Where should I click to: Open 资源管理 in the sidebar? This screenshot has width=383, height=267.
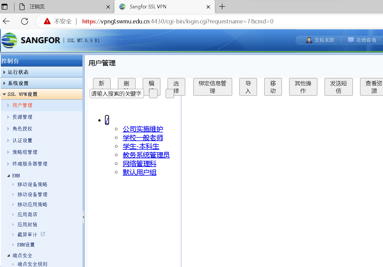point(22,117)
